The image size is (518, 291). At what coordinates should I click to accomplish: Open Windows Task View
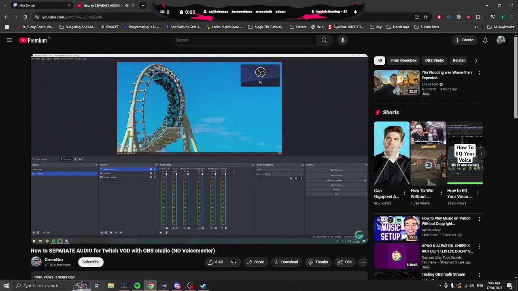(x=97, y=286)
